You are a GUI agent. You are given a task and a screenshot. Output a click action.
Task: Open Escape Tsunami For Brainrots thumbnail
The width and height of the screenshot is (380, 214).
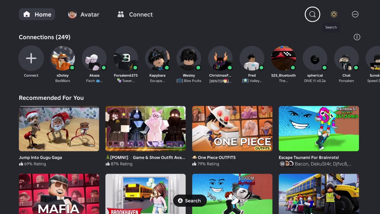tap(319, 129)
